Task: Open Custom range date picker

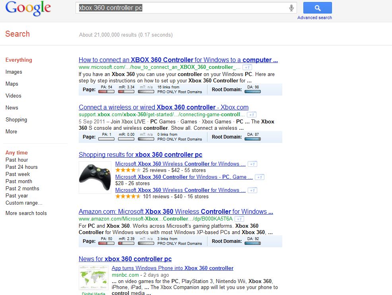Action: [x=24, y=203]
